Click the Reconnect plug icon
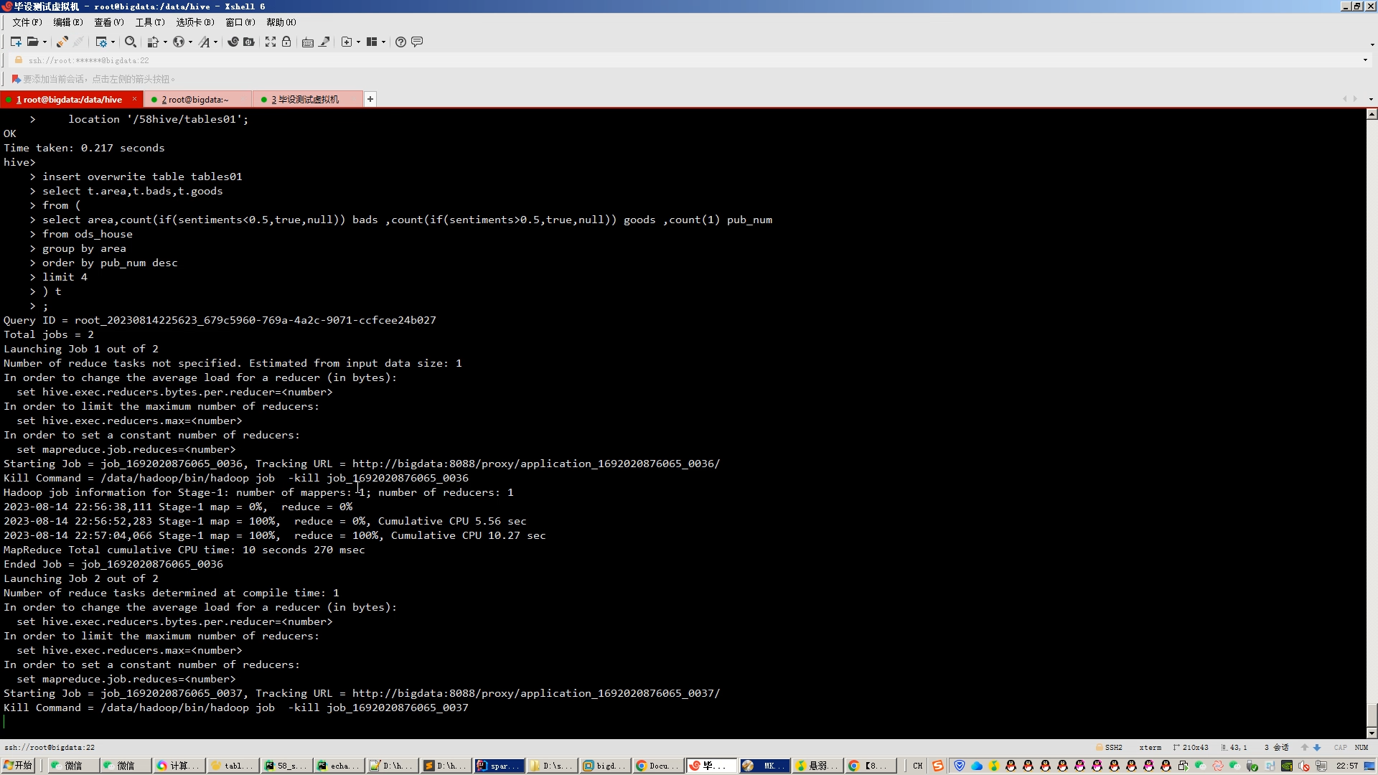The height and width of the screenshot is (775, 1378). pyautogui.click(x=62, y=42)
